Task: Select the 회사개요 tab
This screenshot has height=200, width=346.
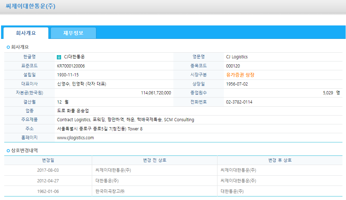Action: pos(26,33)
